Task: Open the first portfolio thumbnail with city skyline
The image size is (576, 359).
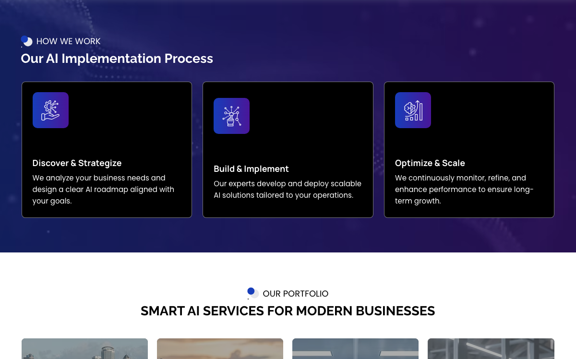Action: (x=84, y=349)
